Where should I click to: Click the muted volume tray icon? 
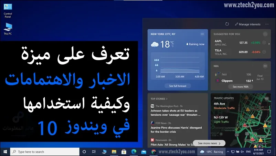(x=242, y=152)
